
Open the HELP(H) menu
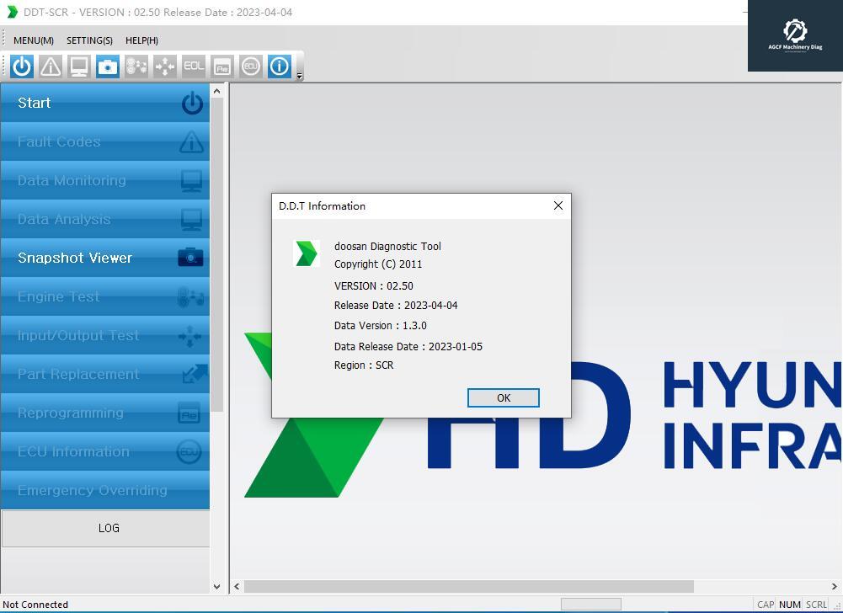click(141, 40)
